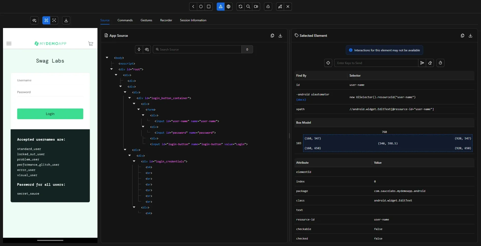Viewport: 481px width, 246px height.
Task: Select first h4 under login_credentials
Action: 149,167
